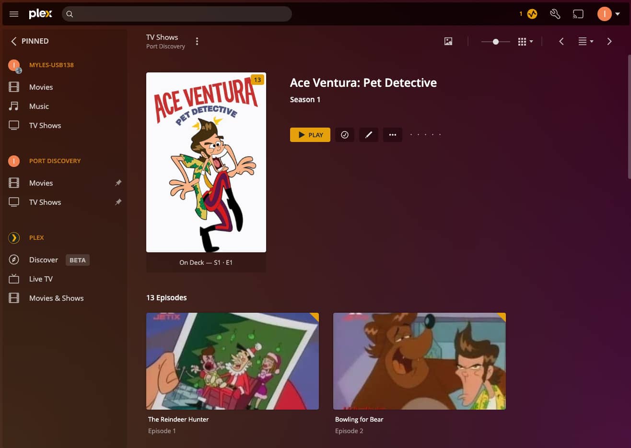
Task: Open the list layout dropdown
Action: (585, 41)
